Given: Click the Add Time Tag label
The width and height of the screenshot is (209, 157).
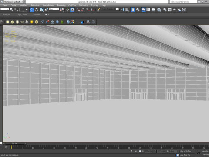Looking at the screenshot, I should tap(185, 155).
